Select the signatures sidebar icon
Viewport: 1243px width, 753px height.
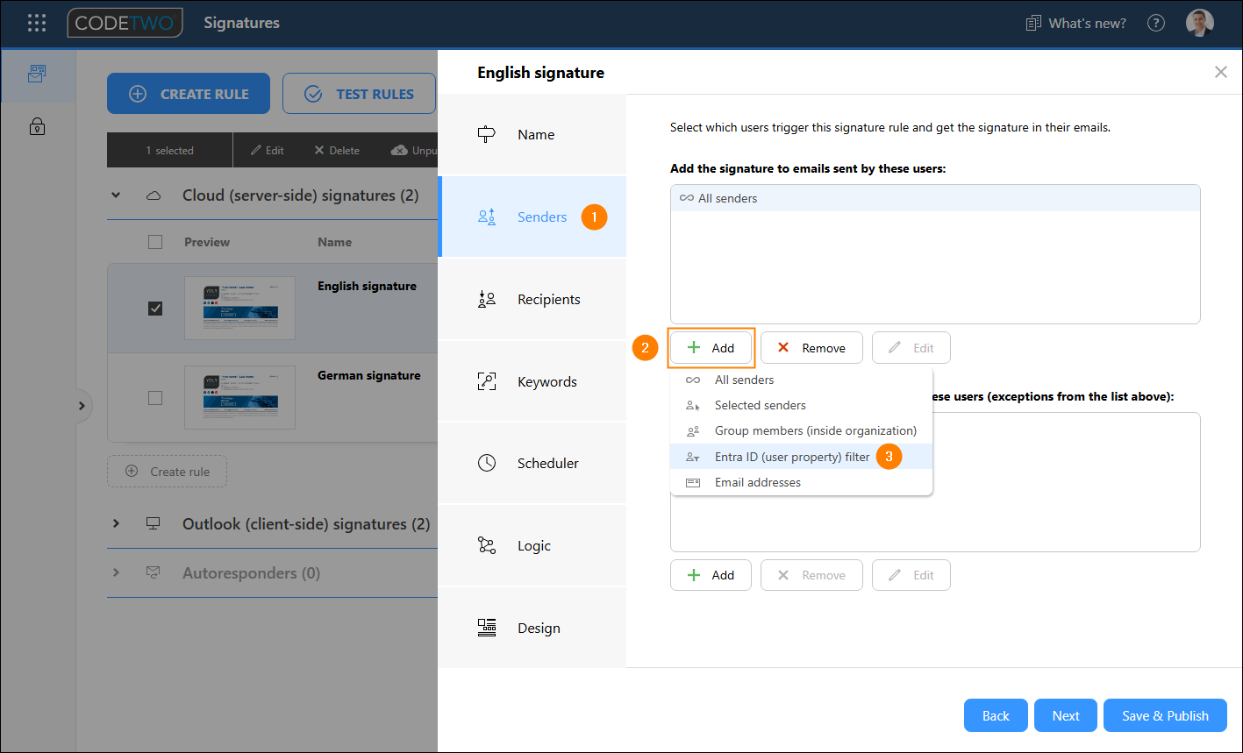(x=37, y=74)
